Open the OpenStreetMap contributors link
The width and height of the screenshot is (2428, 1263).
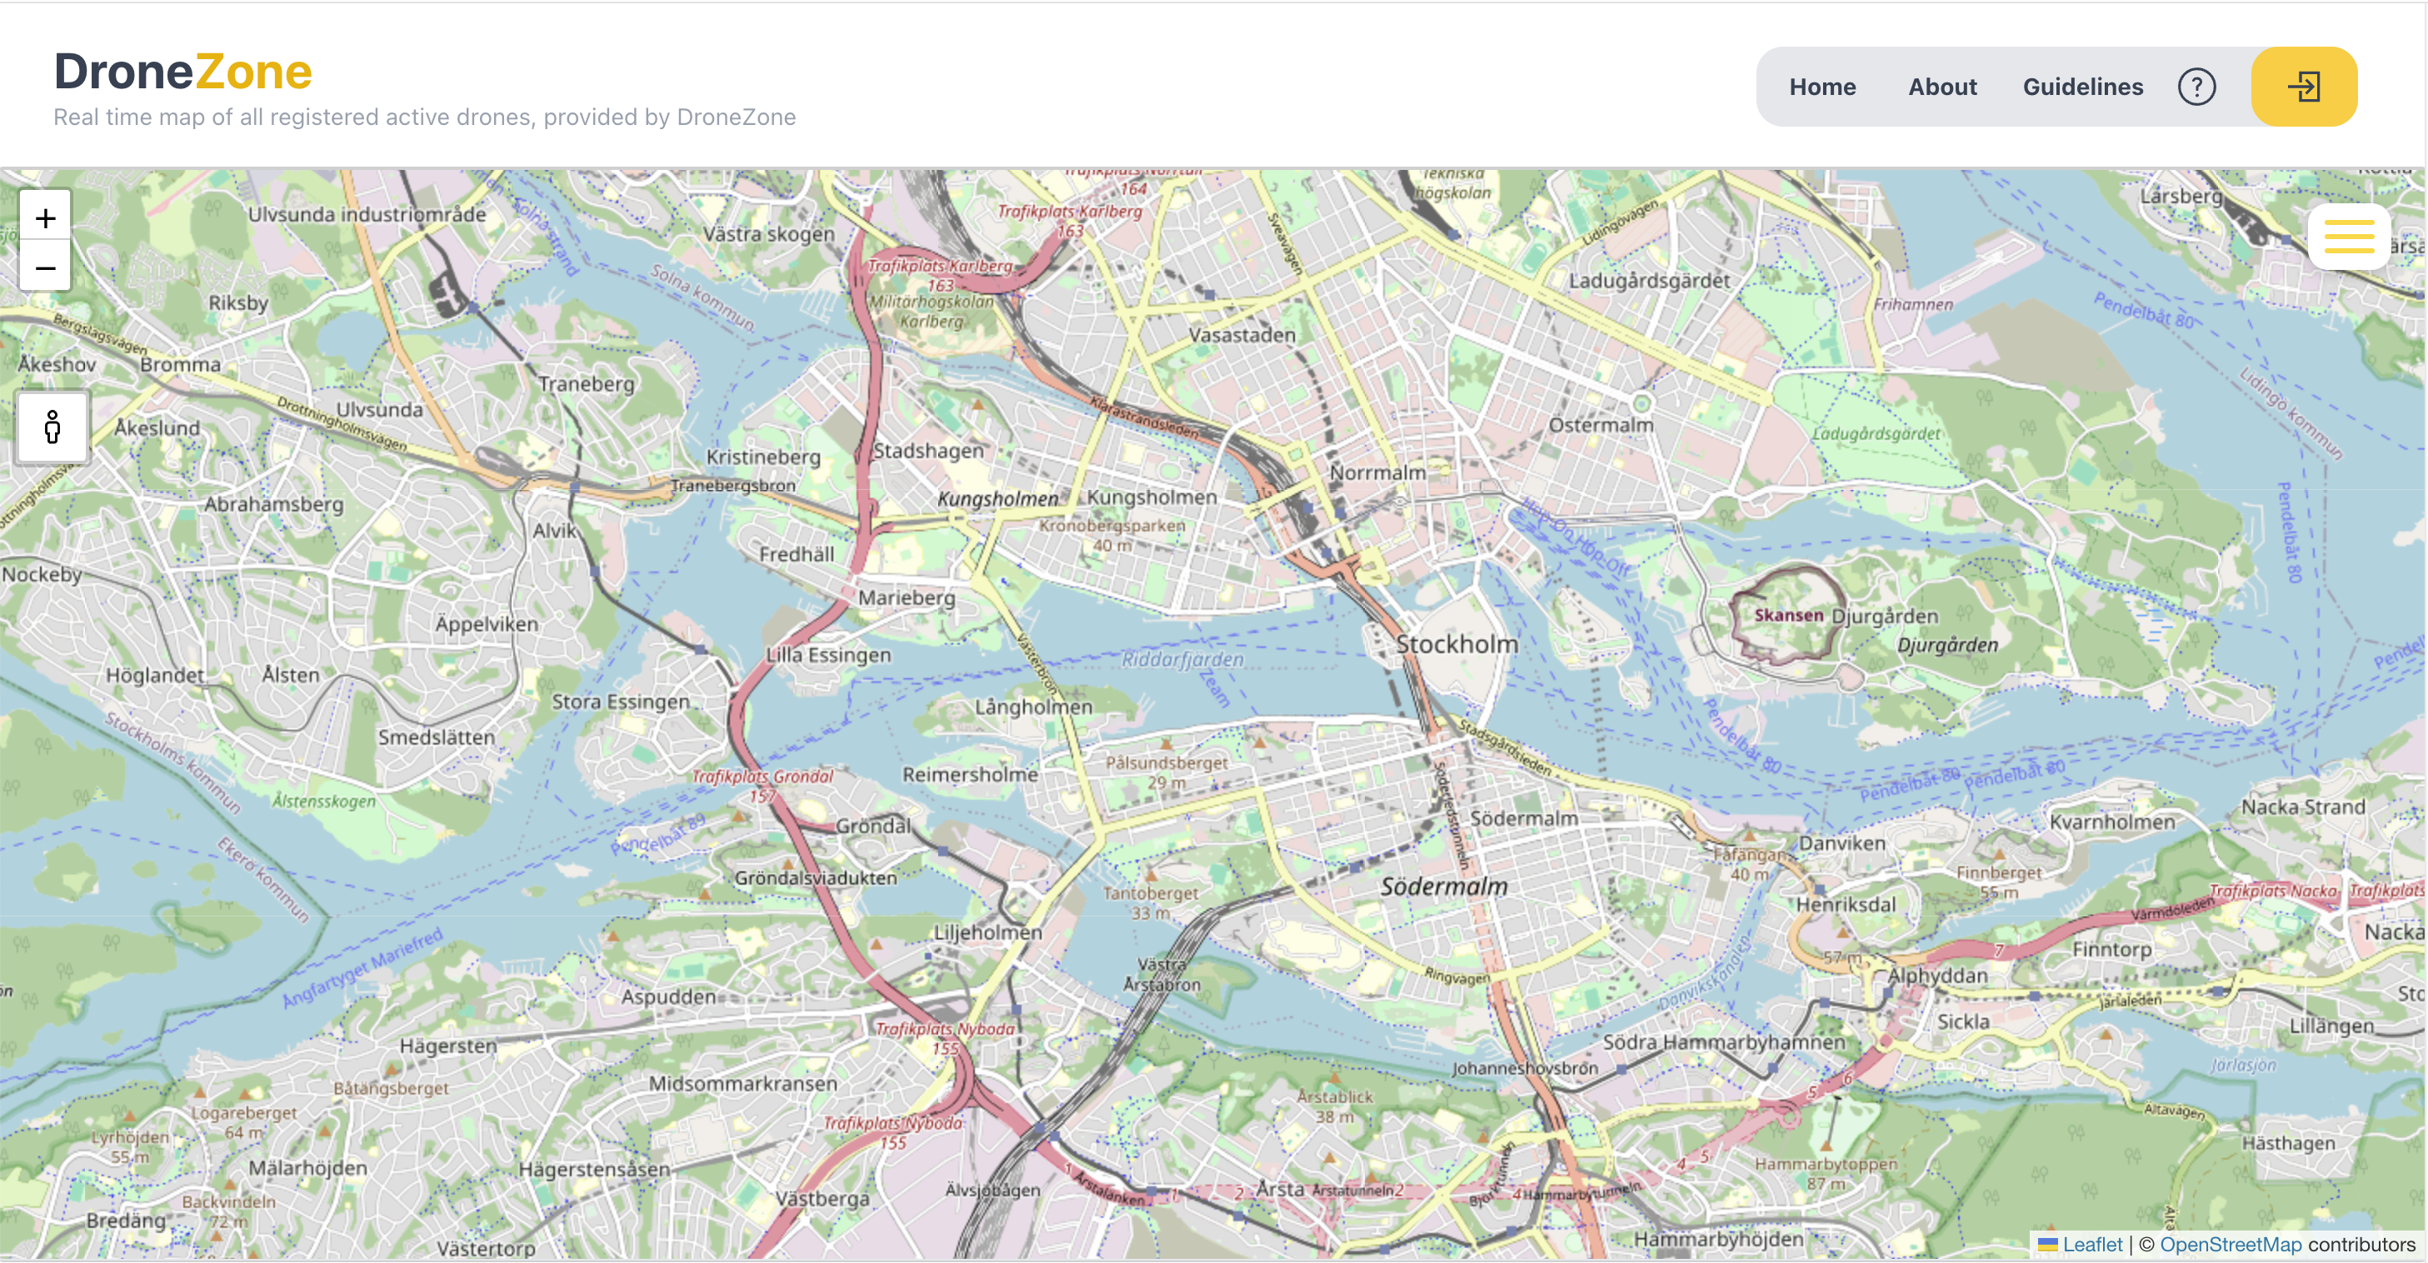click(2230, 1244)
